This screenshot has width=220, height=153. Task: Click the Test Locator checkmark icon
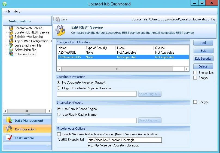9,138
